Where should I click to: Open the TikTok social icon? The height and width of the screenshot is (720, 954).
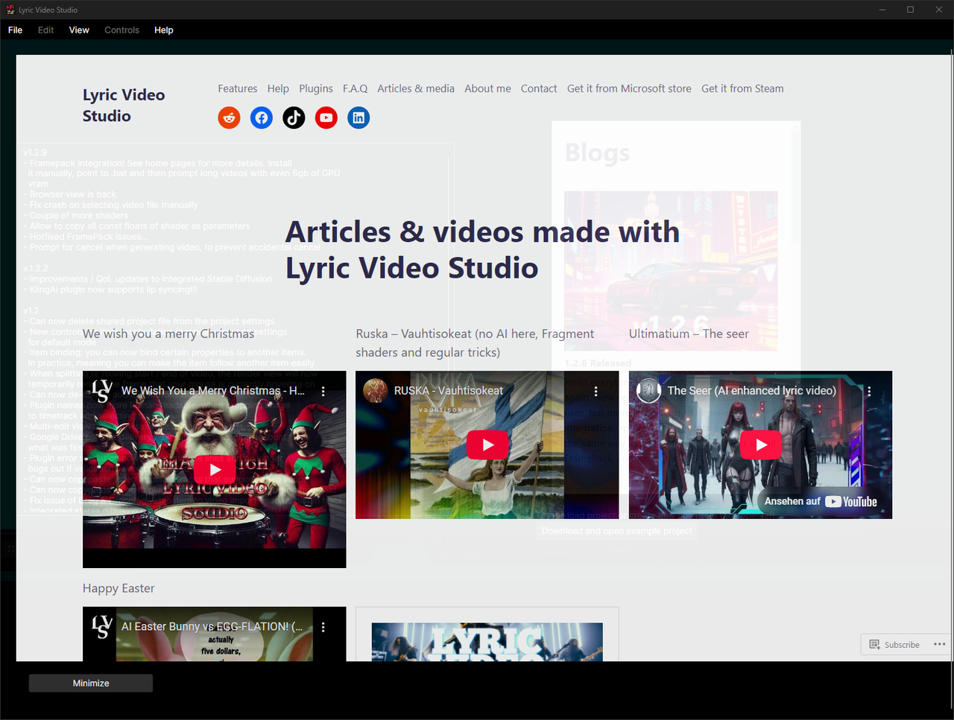coord(294,118)
